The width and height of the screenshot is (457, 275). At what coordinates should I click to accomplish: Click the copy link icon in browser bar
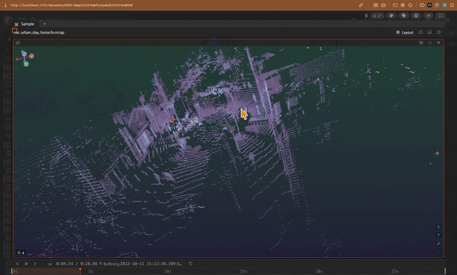pyautogui.click(x=361, y=5)
